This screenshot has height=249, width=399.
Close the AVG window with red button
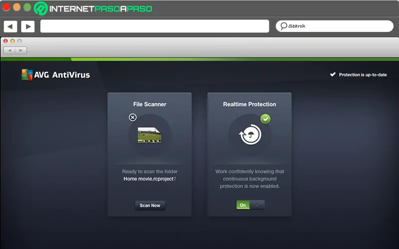[x=5, y=41]
